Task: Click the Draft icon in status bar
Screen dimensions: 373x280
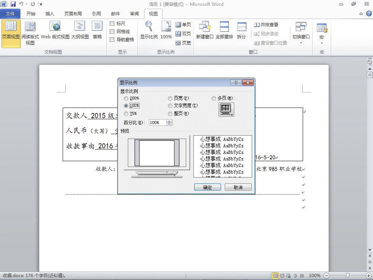Action: (302, 276)
